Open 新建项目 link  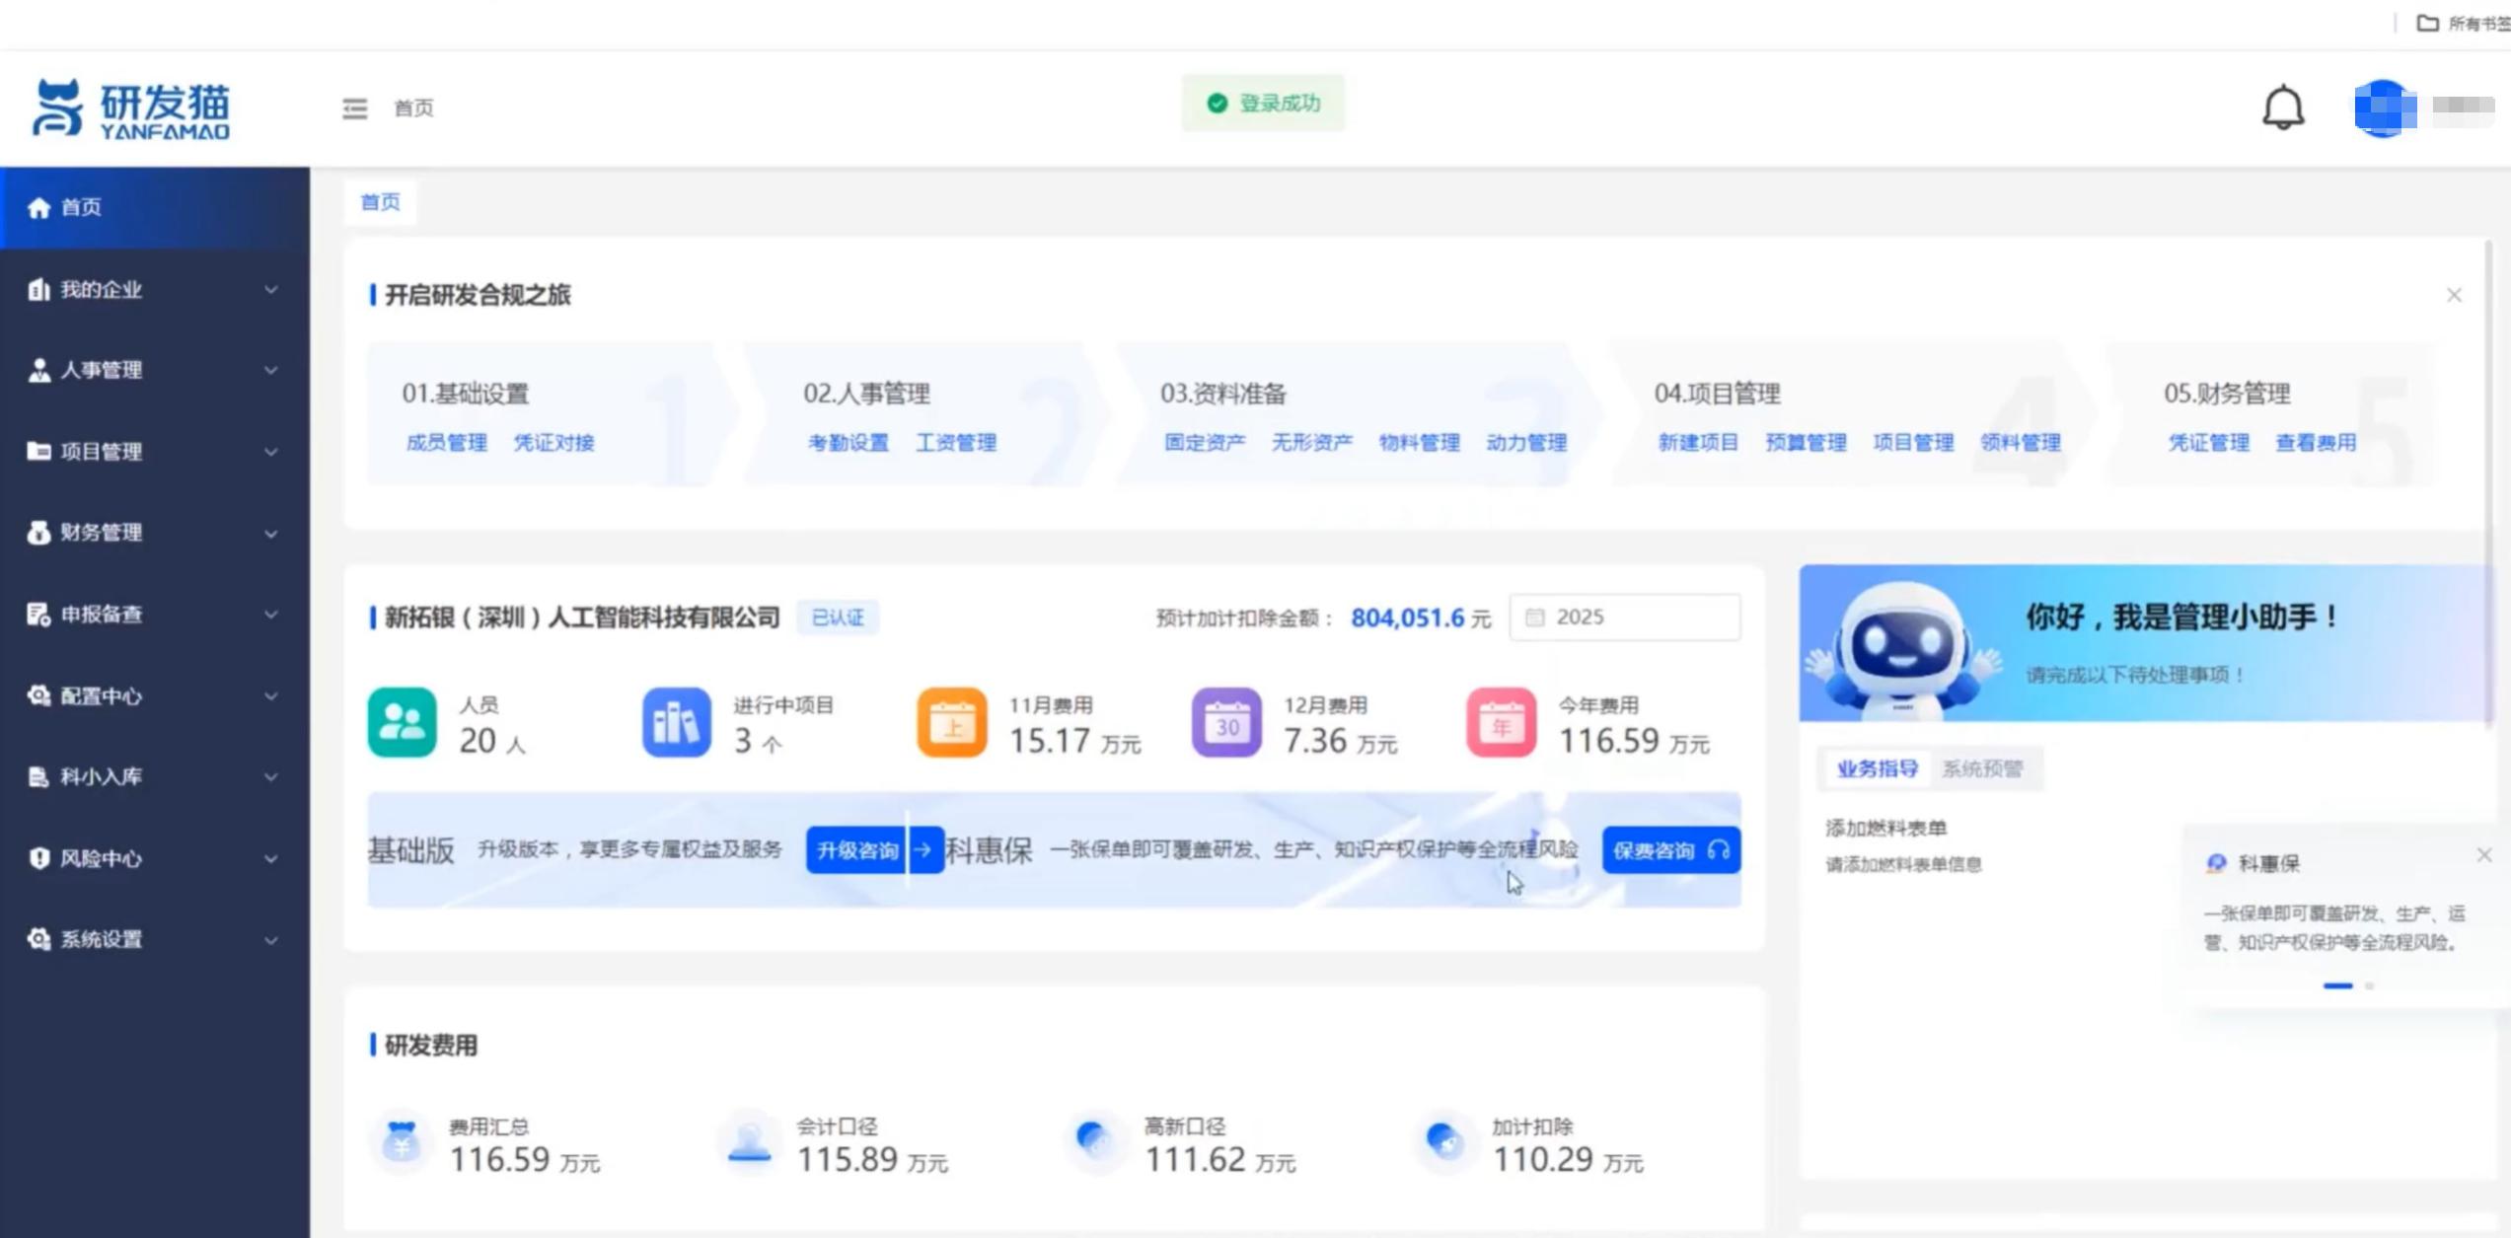tap(1698, 443)
